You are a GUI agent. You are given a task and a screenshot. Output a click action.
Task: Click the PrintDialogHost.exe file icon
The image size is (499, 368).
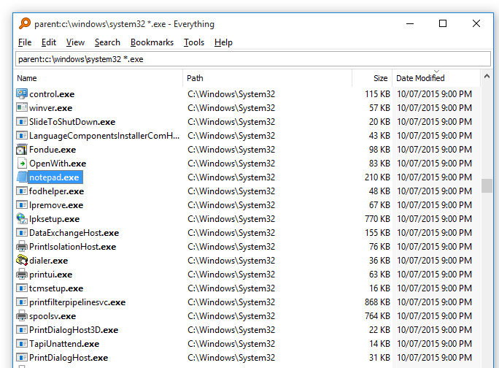(x=22, y=358)
